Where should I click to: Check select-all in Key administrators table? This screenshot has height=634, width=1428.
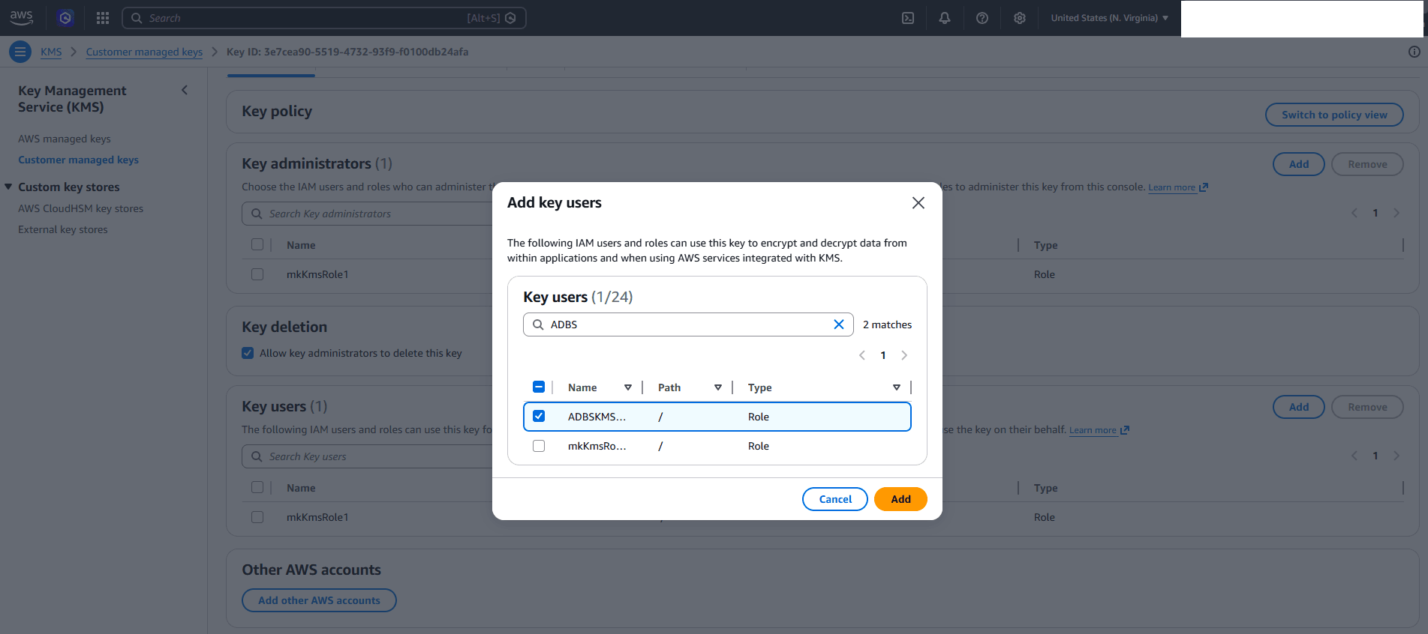(257, 244)
